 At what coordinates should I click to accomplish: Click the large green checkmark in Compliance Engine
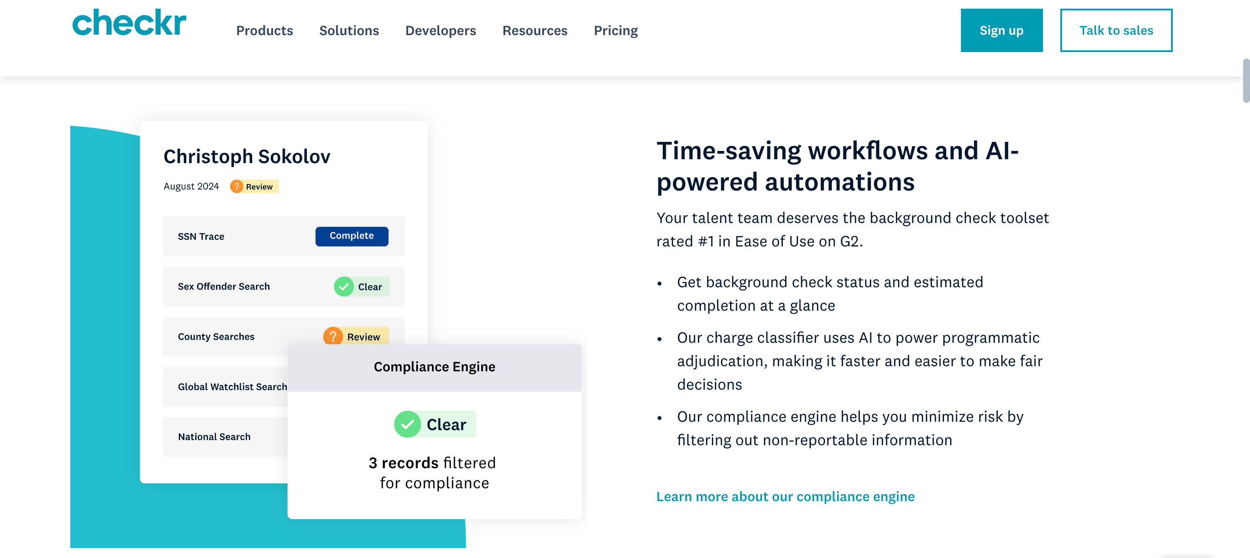[x=407, y=424]
